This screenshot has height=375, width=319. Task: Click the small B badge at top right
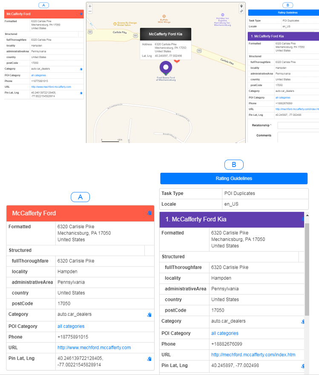(287, 5)
